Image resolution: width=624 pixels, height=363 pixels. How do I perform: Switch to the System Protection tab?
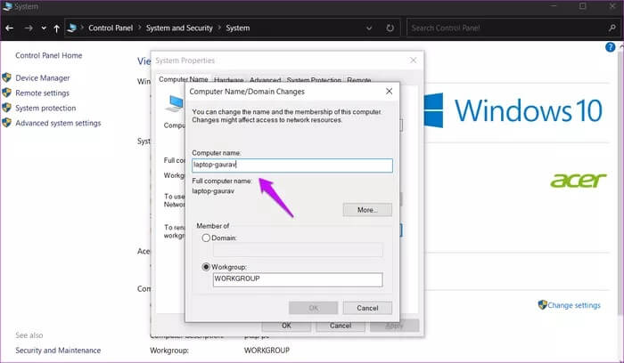coord(314,80)
